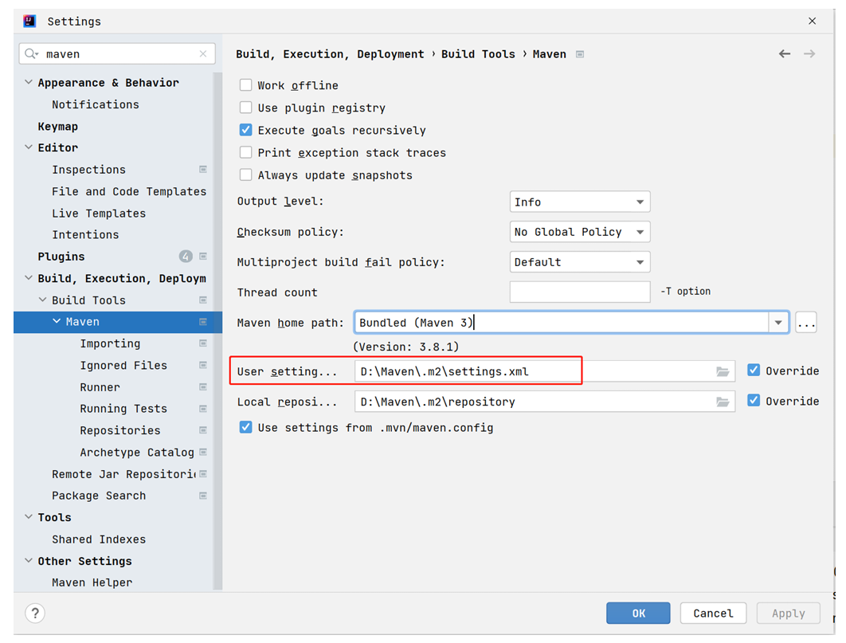This screenshot has width=846, height=643.
Task: Click the search magnifier icon in settings search
Action: coord(31,53)
